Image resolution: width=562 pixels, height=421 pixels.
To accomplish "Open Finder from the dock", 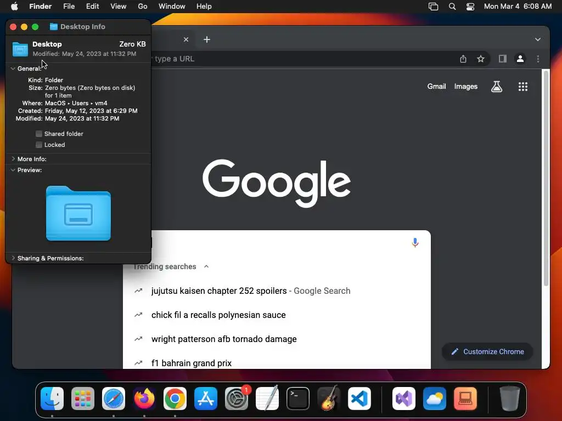I will click(52, 399).
